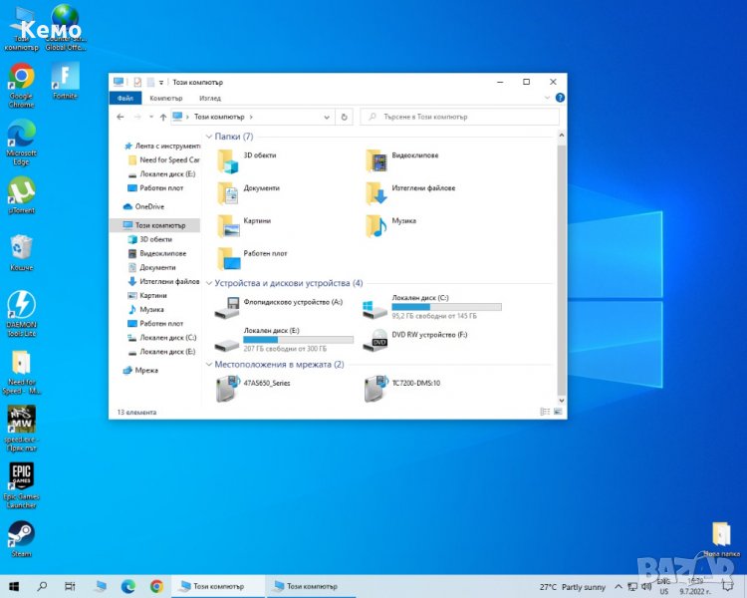
Task: Click the refresh button beside the address bar
Action: (x=345, y=117)
